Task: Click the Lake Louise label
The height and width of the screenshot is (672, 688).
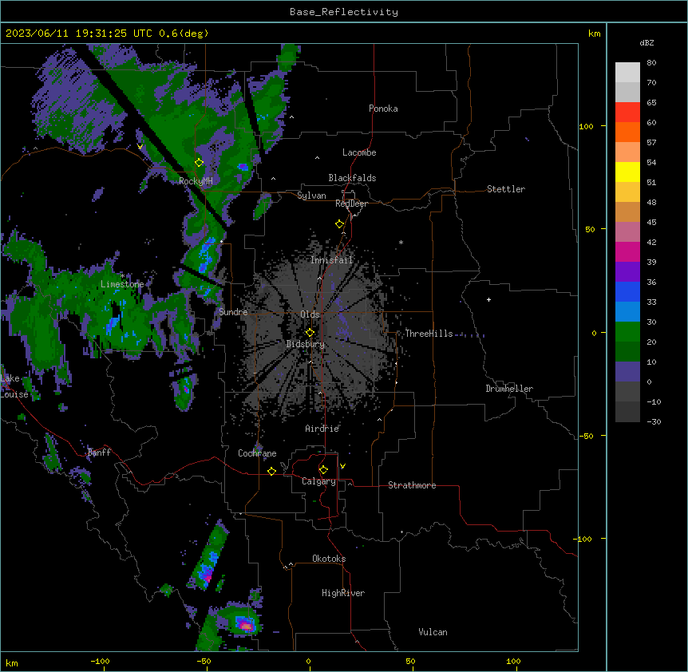Action: point(14,386)
